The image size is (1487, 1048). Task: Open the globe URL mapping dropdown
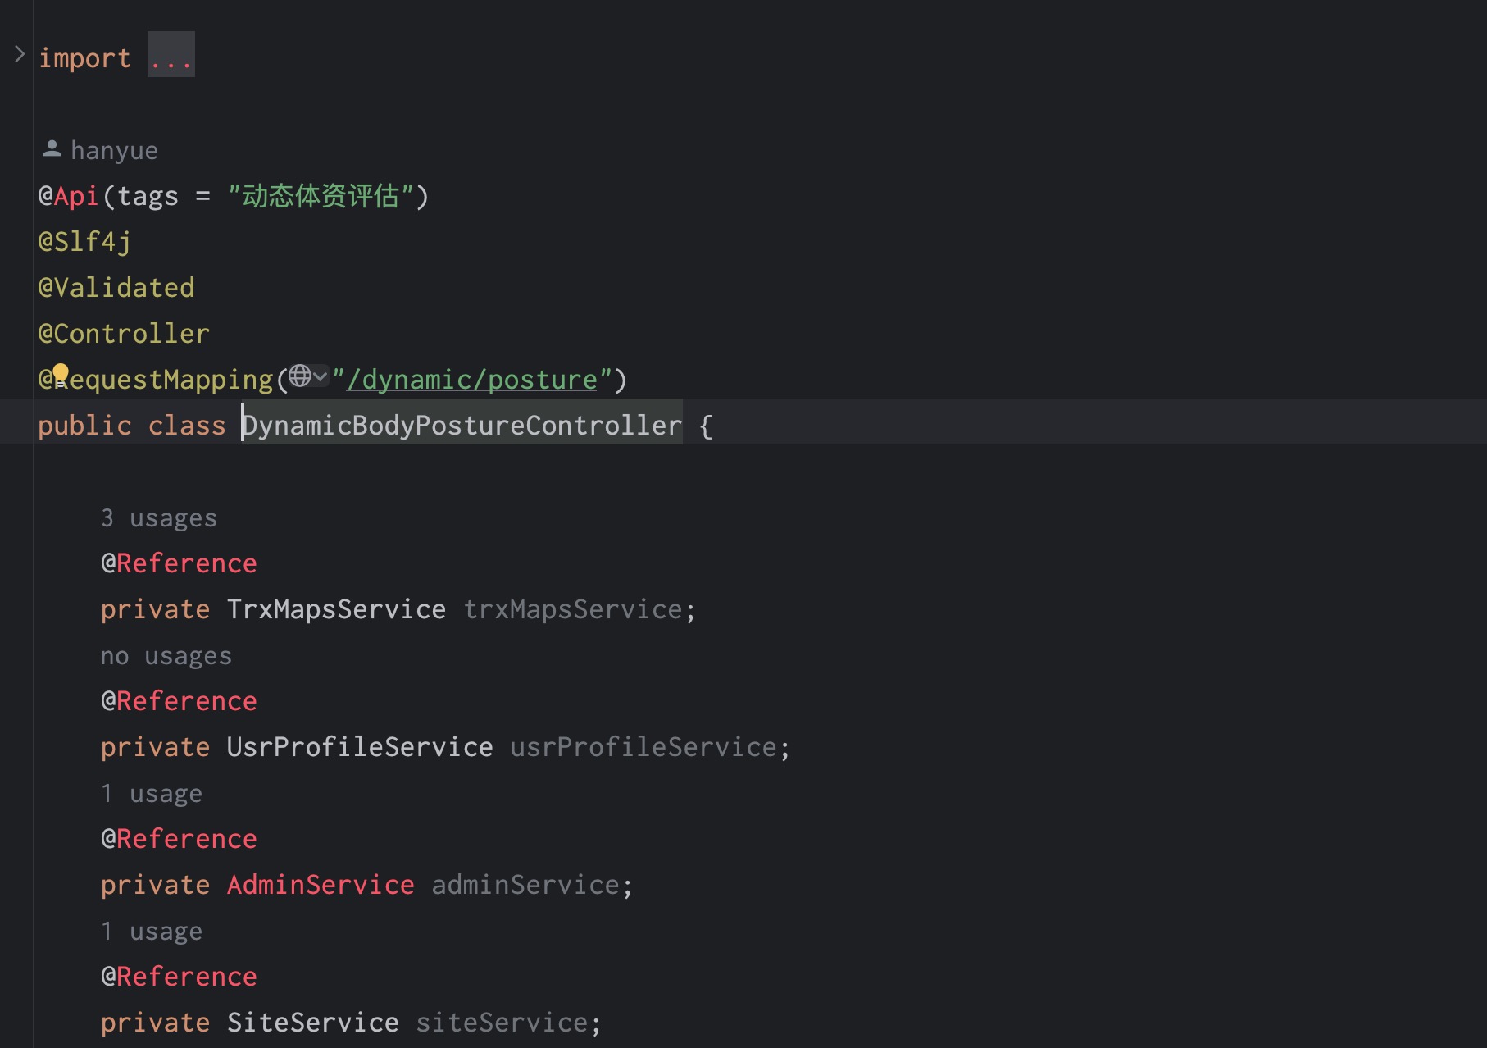(308, 376)
